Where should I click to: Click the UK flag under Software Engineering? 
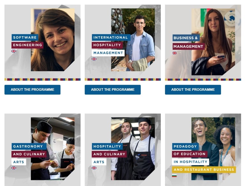[x=14, y=51]
